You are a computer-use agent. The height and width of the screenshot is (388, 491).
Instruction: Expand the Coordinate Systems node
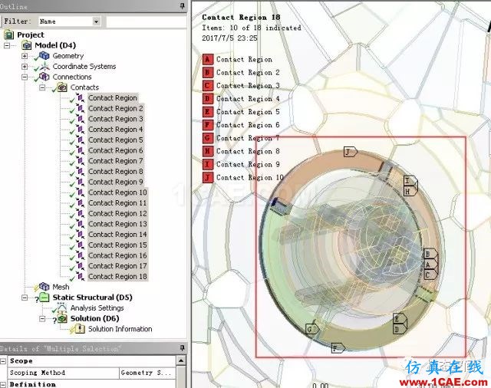[25, 67]
